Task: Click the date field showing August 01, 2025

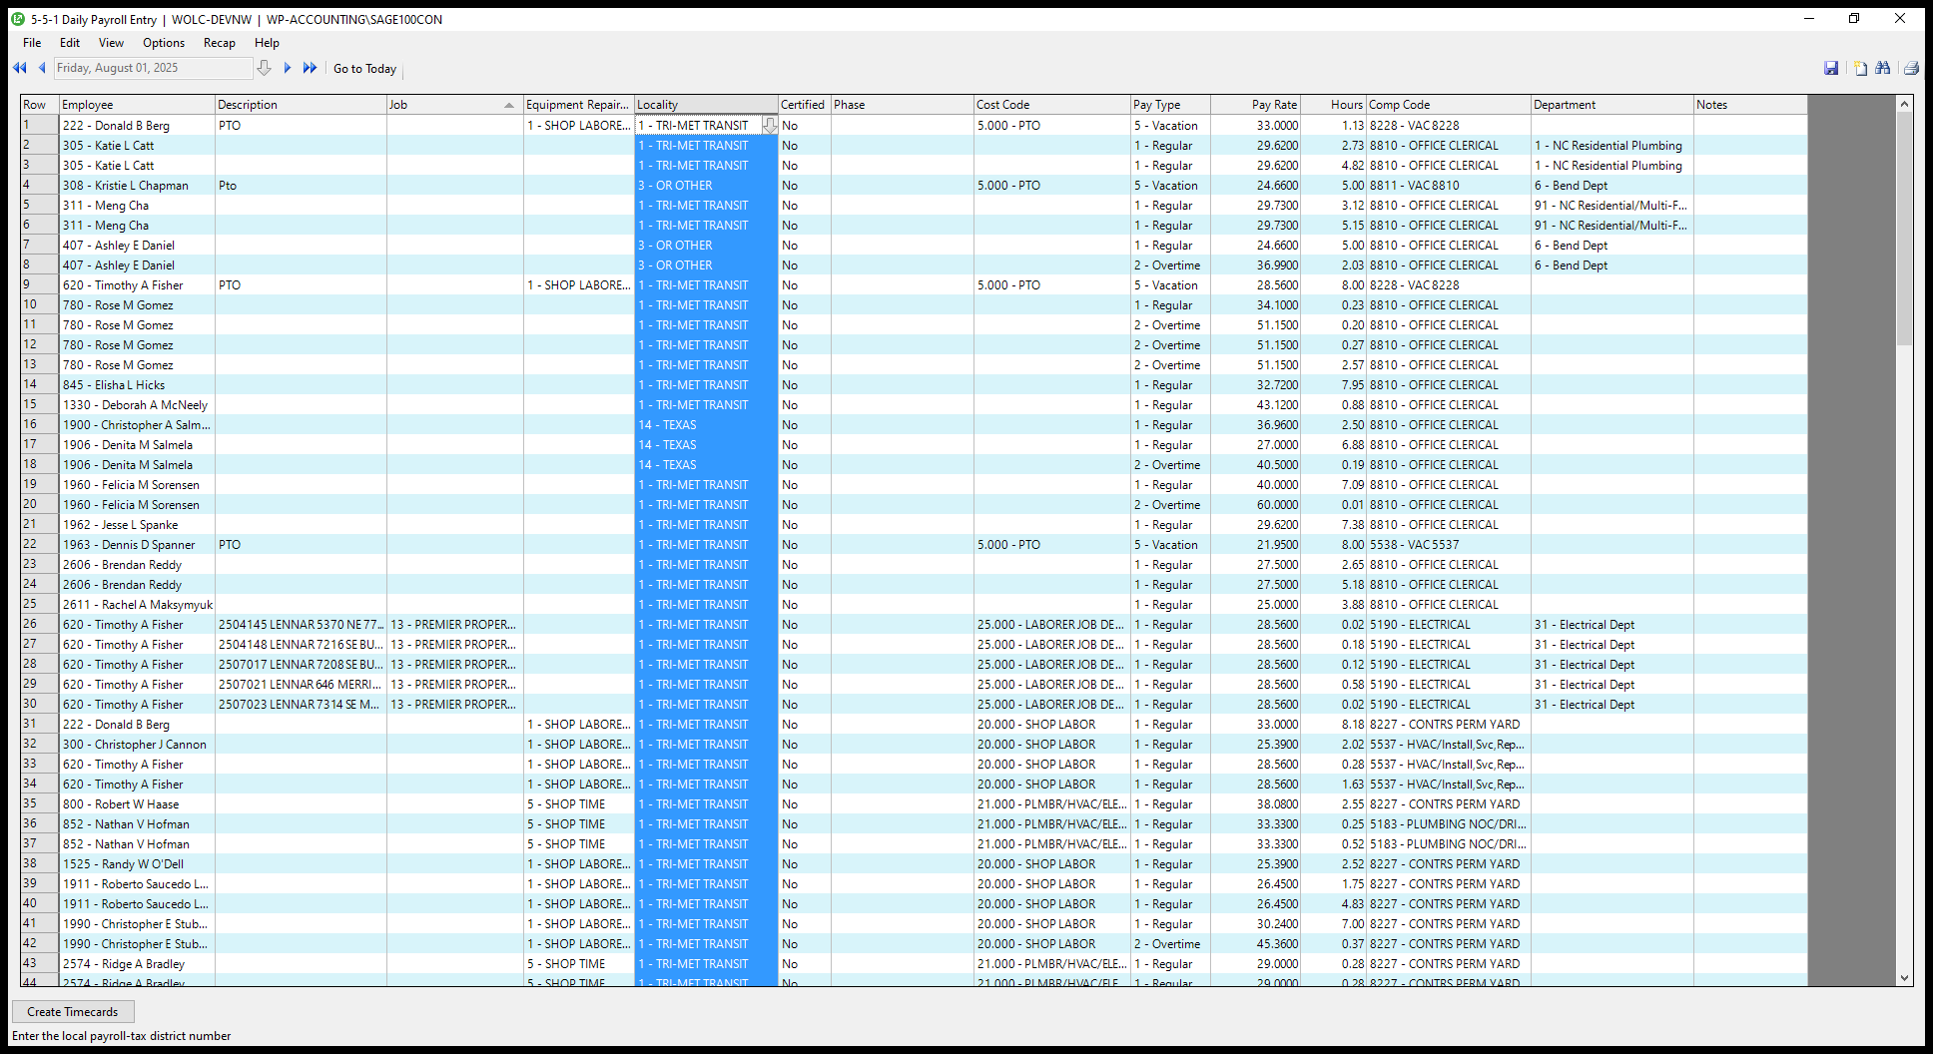Action: click(x=152, y=68)
